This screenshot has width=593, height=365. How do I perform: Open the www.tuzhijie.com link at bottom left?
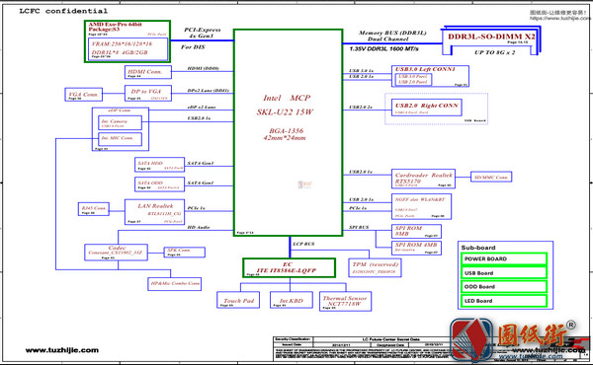pos(62,350)
